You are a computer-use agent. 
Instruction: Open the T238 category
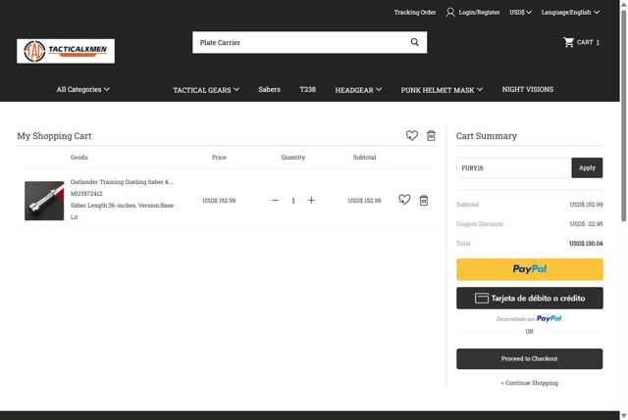point(307,89)
